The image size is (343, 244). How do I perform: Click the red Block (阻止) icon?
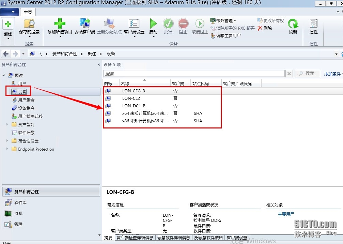[183, 24]
